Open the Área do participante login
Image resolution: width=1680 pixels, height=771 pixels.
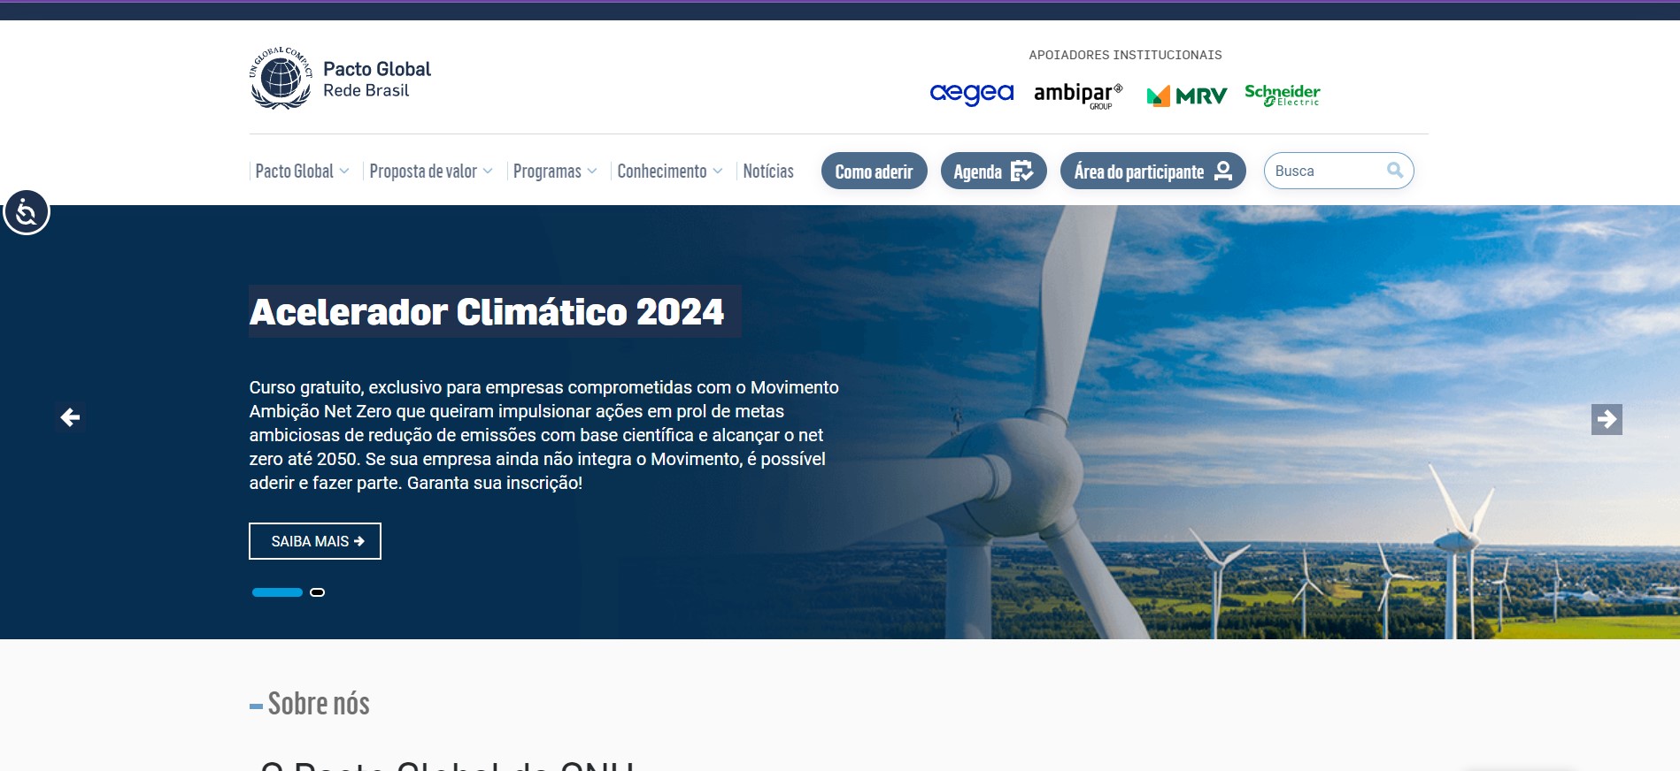(1152, 172)
